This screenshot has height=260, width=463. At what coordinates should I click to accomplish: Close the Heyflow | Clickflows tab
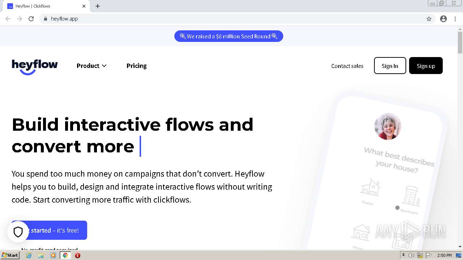click(84, 6)
